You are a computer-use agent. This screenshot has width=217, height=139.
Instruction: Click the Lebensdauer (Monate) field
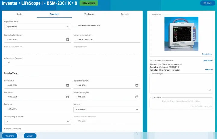[x=37, y=63]
